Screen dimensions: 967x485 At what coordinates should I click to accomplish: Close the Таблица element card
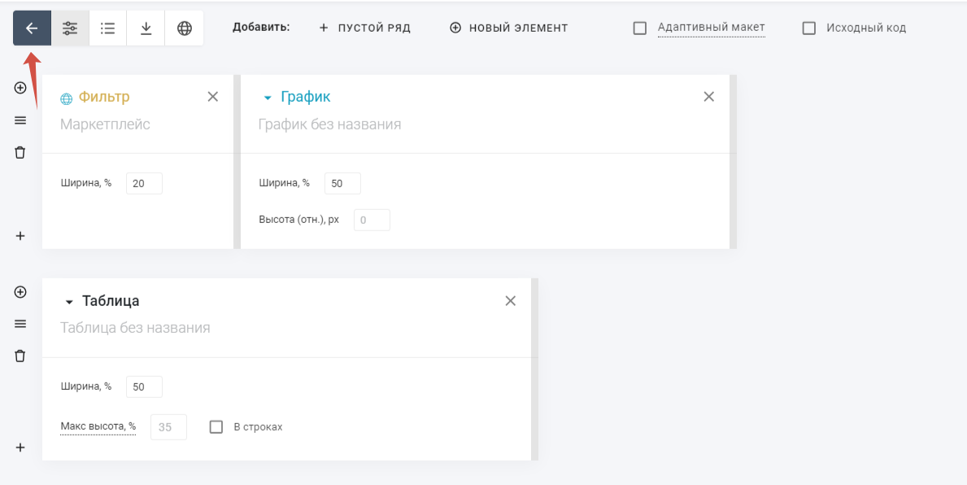511,301
